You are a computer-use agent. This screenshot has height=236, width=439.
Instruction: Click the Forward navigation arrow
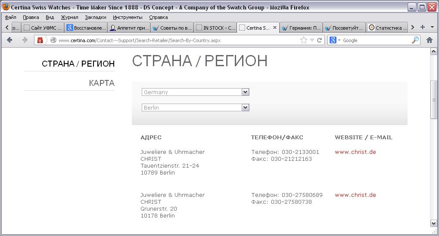click(x=25, y=40)
